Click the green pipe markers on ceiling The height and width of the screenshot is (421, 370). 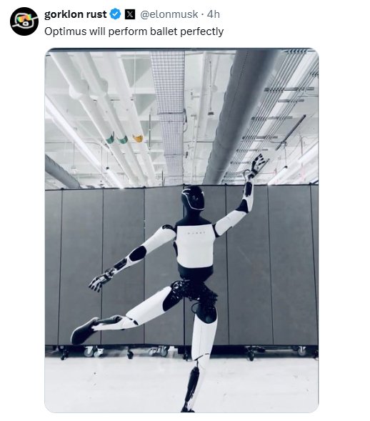coord(116,138)
